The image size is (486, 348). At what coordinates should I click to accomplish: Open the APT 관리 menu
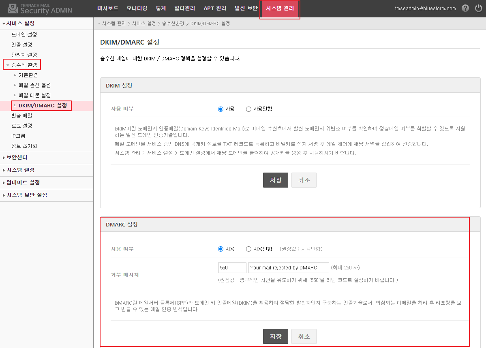coord(215,9)
